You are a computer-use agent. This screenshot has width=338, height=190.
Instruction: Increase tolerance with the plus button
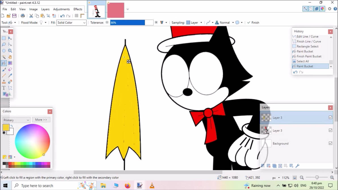coord(156,22)
